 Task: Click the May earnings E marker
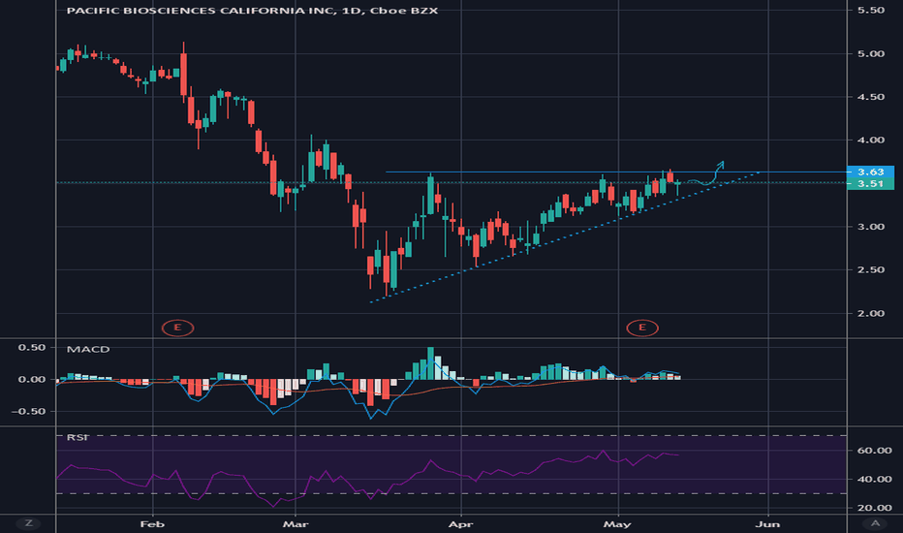[642, 328]
